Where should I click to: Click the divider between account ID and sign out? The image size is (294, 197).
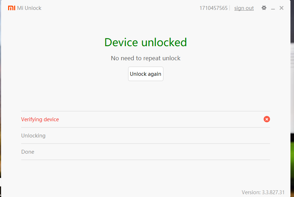[230, 8]
